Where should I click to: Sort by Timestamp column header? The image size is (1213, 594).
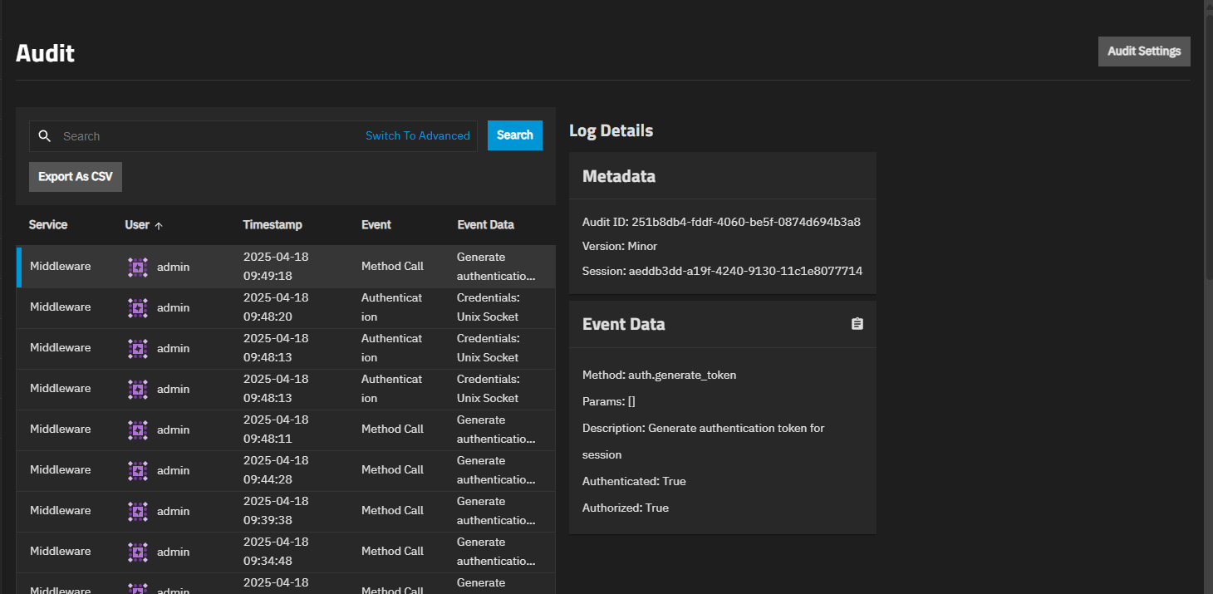tap(273, 225)
